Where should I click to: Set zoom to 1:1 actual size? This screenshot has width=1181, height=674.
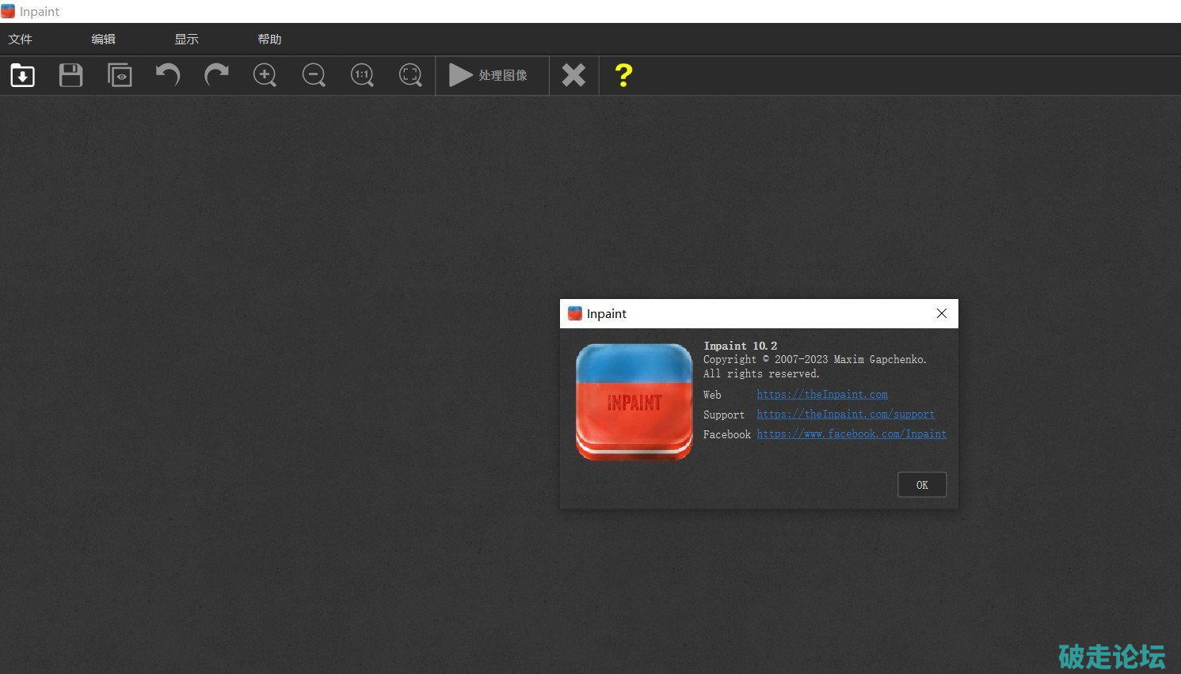click(x=362, y=75)
